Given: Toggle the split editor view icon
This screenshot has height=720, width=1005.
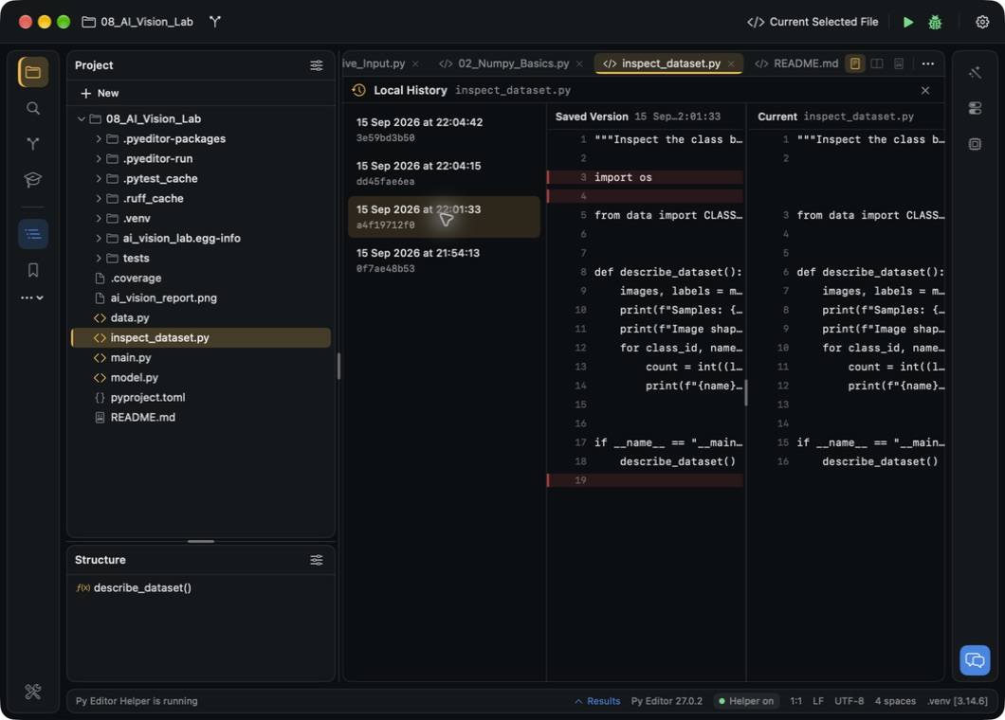Looking at the screenshot, I should point(877,63).
